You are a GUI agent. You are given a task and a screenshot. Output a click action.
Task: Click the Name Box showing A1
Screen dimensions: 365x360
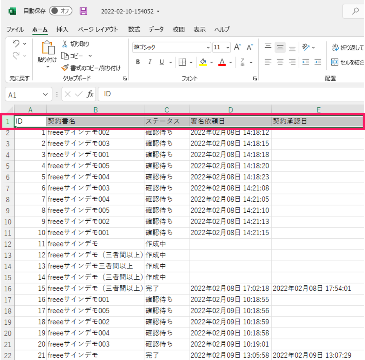point(24,94)
